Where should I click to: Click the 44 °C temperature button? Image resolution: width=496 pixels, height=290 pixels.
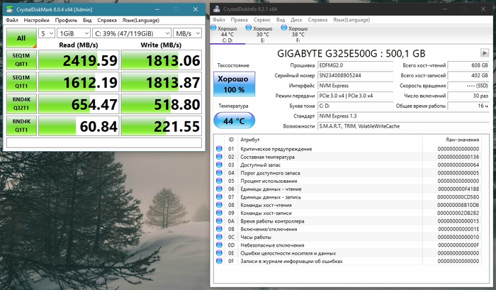(x=234, y=121)
